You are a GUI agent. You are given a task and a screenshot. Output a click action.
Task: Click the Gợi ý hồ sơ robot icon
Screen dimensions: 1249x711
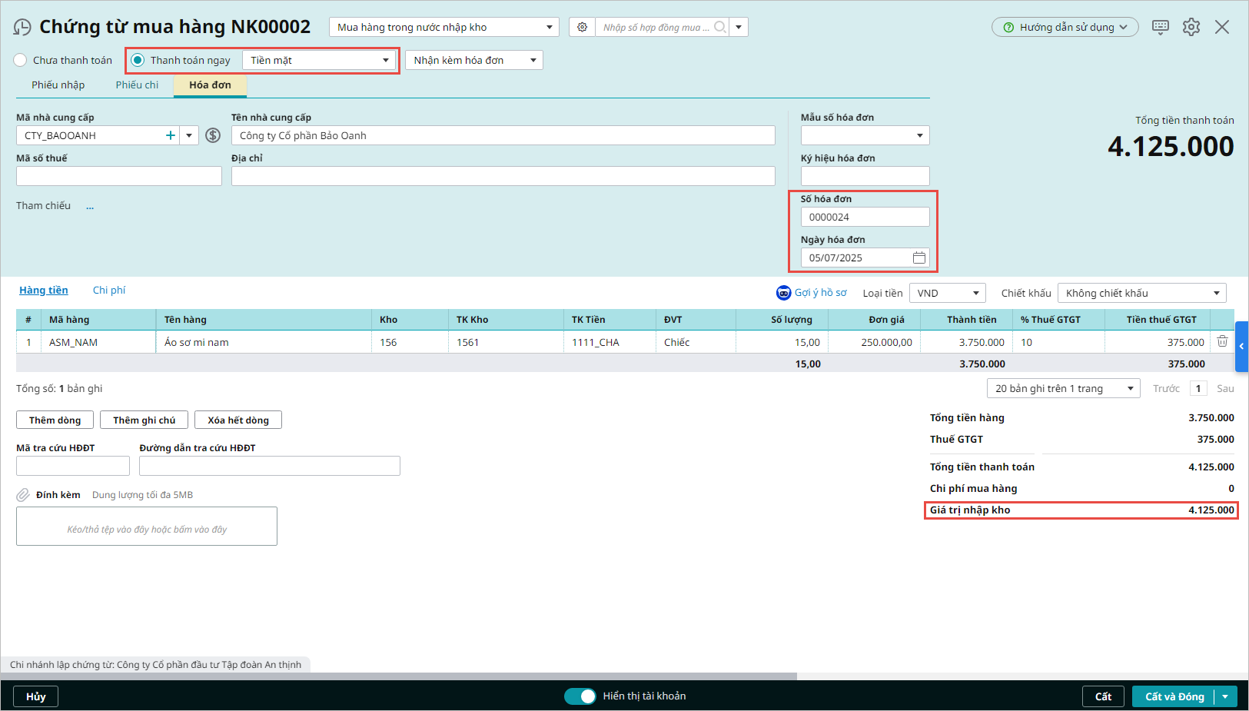pyautogui.click(x=783, y=293)
